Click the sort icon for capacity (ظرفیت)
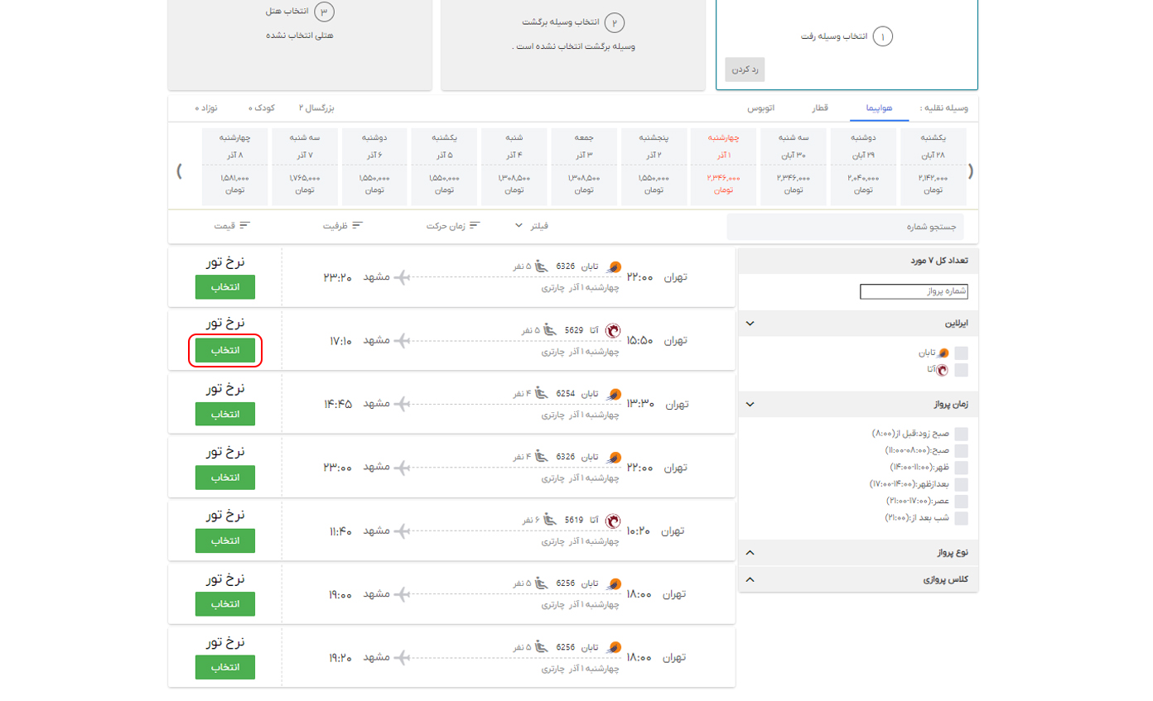This screenshot has width=1153, height=701. pos(357,225)
